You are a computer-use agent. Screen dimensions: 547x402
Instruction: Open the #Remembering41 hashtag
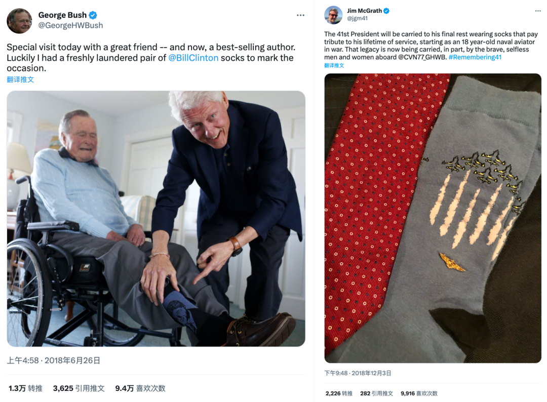coord(475,57)
